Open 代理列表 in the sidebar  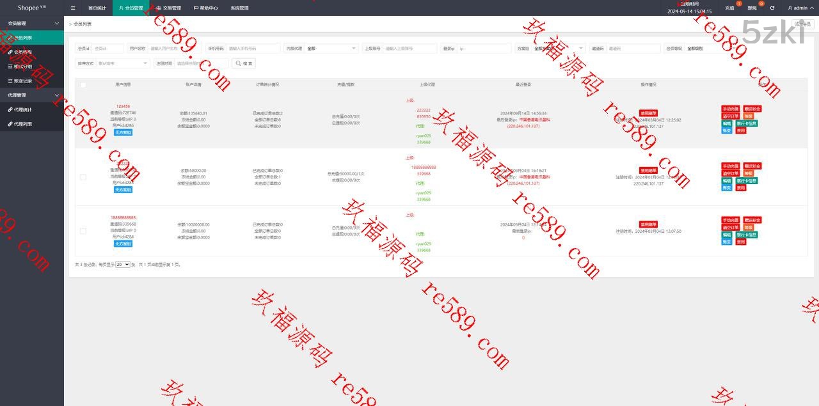23,124
